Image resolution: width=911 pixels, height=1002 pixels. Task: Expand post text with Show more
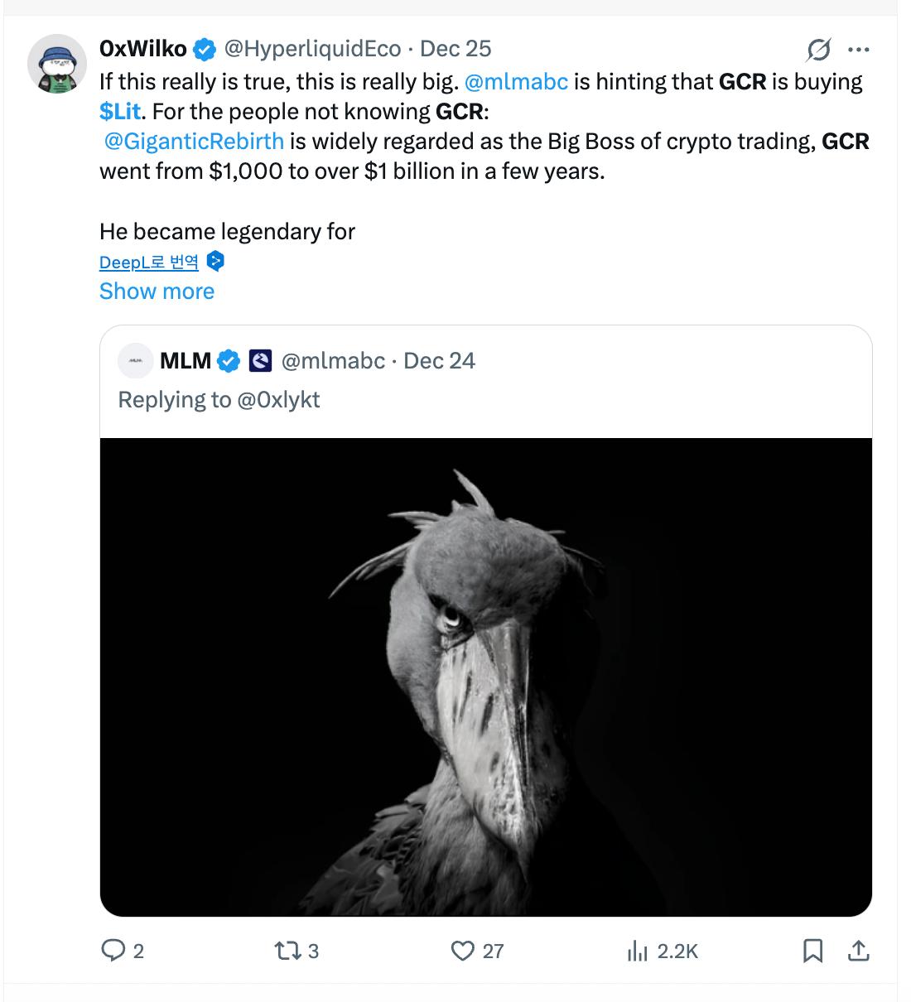(x=157, y=291)
